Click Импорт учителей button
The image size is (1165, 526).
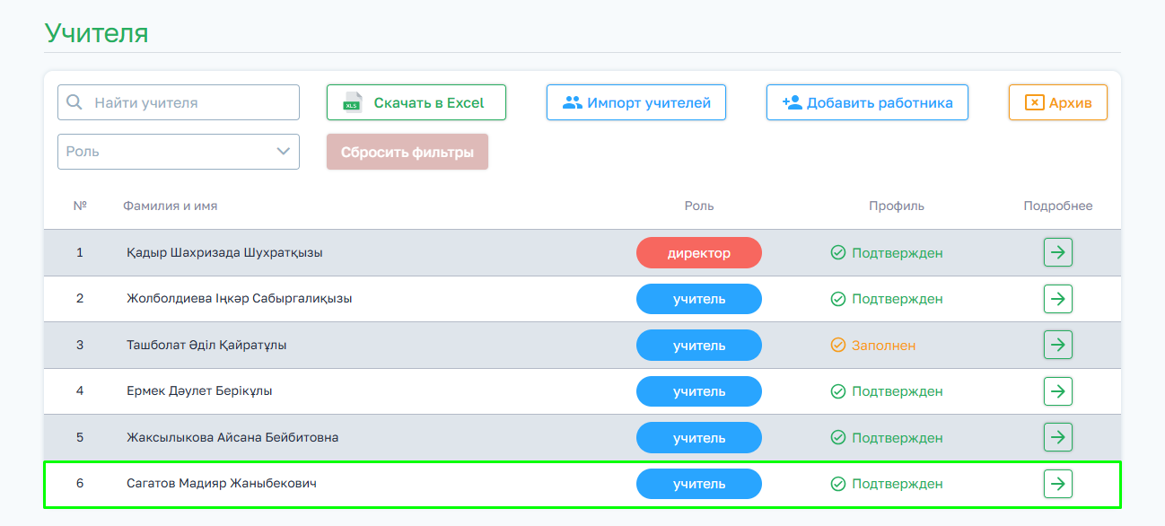pos(636,102)
